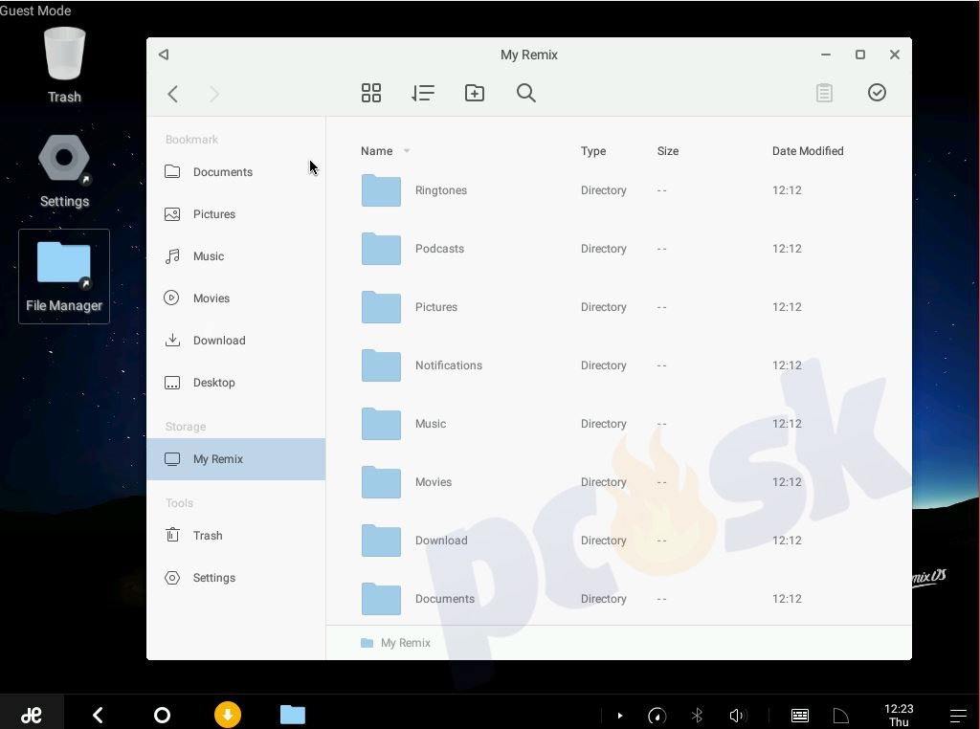Open Desktop bookmark in sidebar
The image size is (980, 729).
[235, 383]
